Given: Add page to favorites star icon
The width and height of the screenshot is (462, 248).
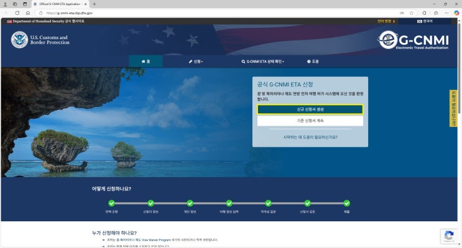Looking at the screenshot, I should click(x=412, y=13).
